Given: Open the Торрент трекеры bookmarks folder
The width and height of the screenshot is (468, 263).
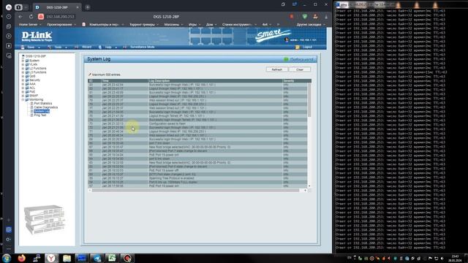Looking at the screenshot, I should point(144,24).
